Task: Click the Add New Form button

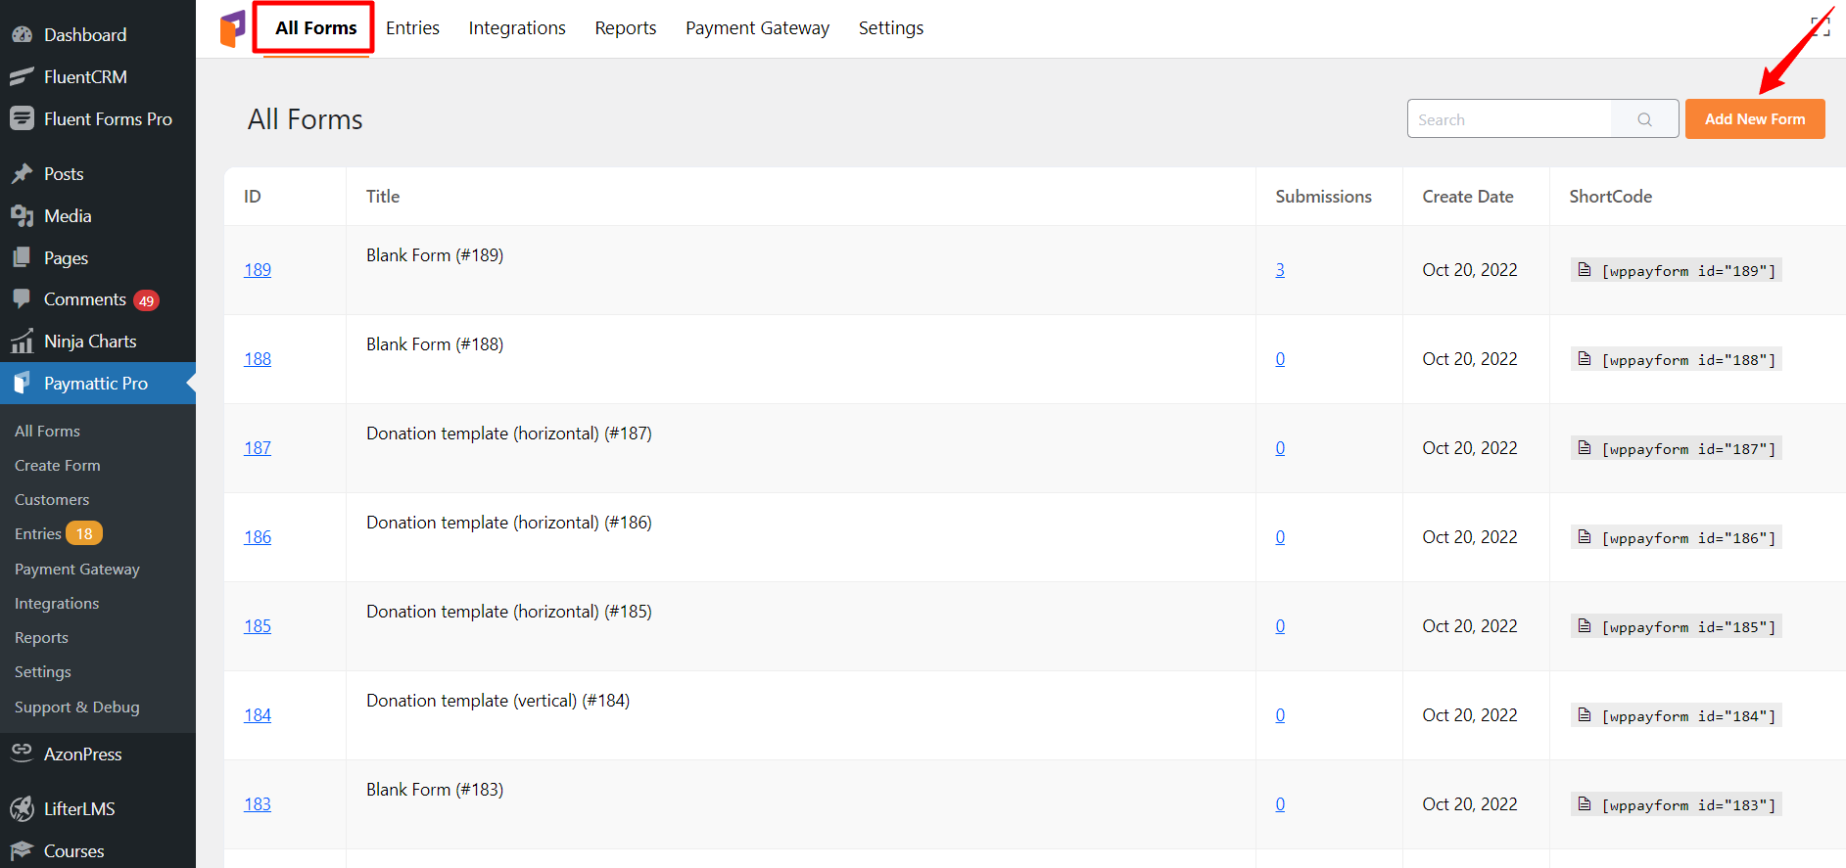Action: pyautogui.click(x=1755, y=118)
